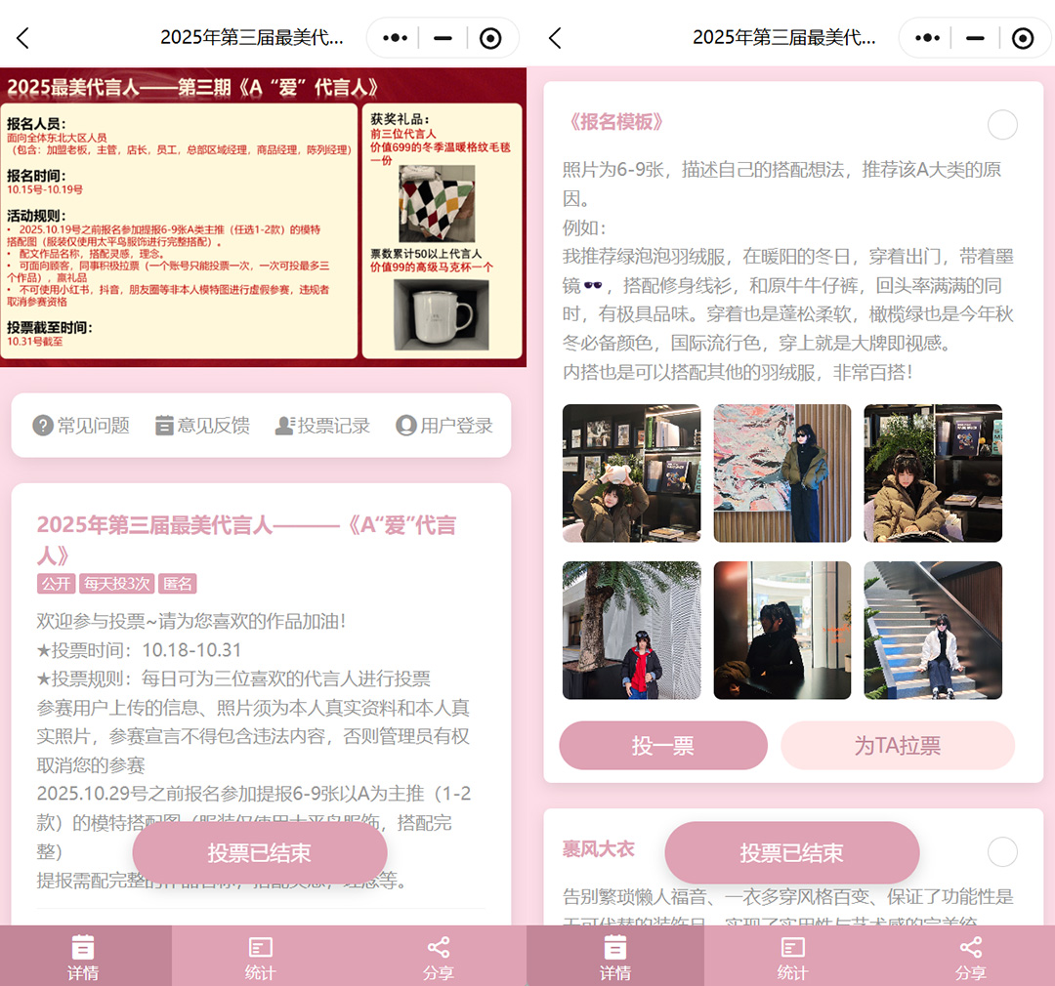Tap the back arrow on the right page
The image size is (1055, 986).
click(x=553, y=37)
